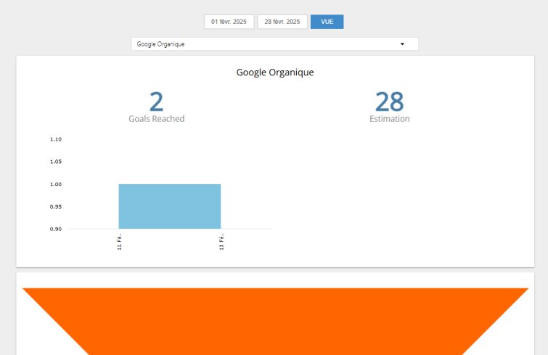This screenshot has height=355, width=548.
Task: Click the 1.05 y-axis value
Action: tap(56, 162)
